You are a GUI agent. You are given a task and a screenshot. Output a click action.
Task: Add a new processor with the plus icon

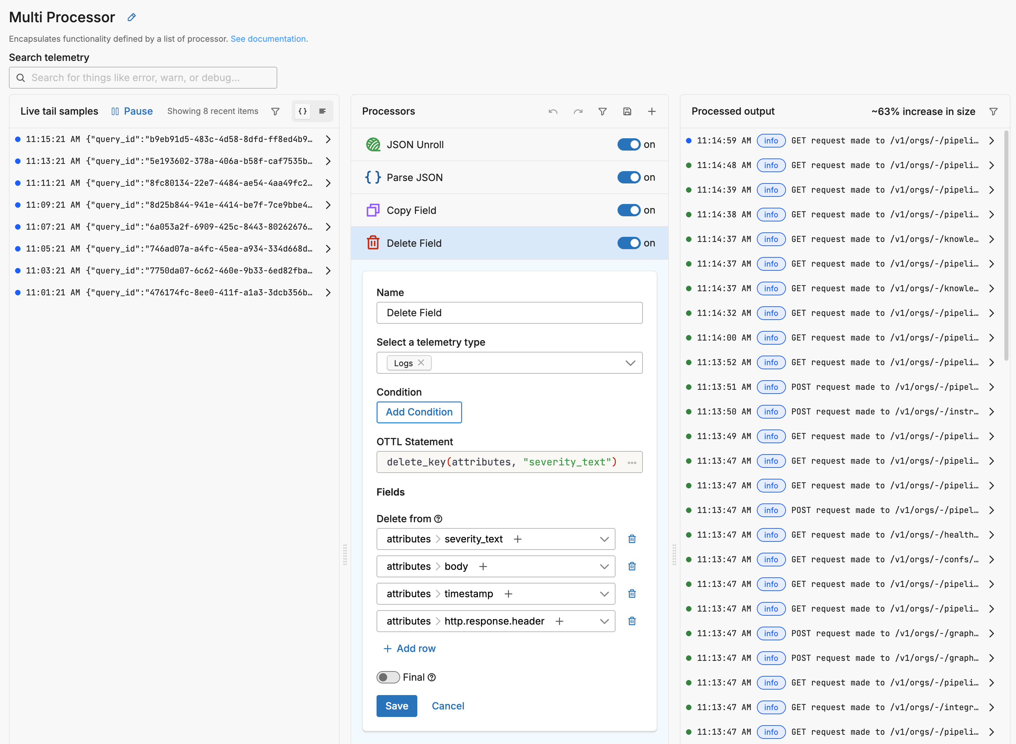(x=652, y=111)
